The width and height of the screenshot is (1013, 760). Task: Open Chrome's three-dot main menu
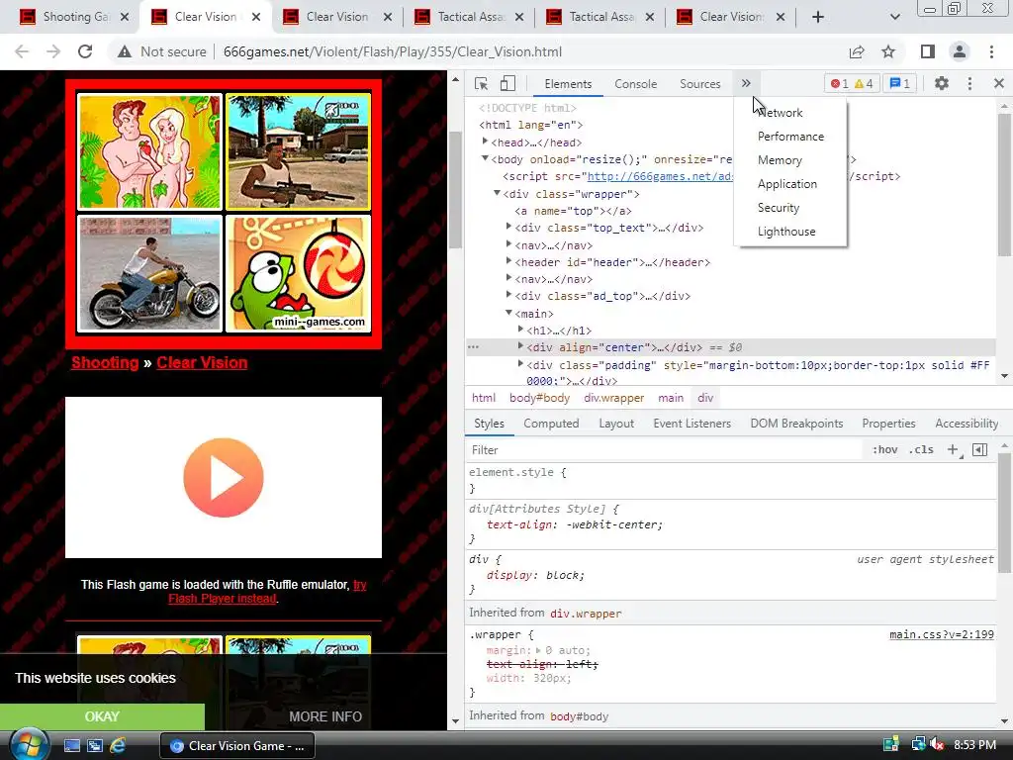[991, 51]
